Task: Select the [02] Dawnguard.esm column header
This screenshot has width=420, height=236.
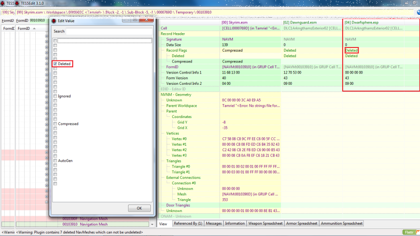Action: 312,23
